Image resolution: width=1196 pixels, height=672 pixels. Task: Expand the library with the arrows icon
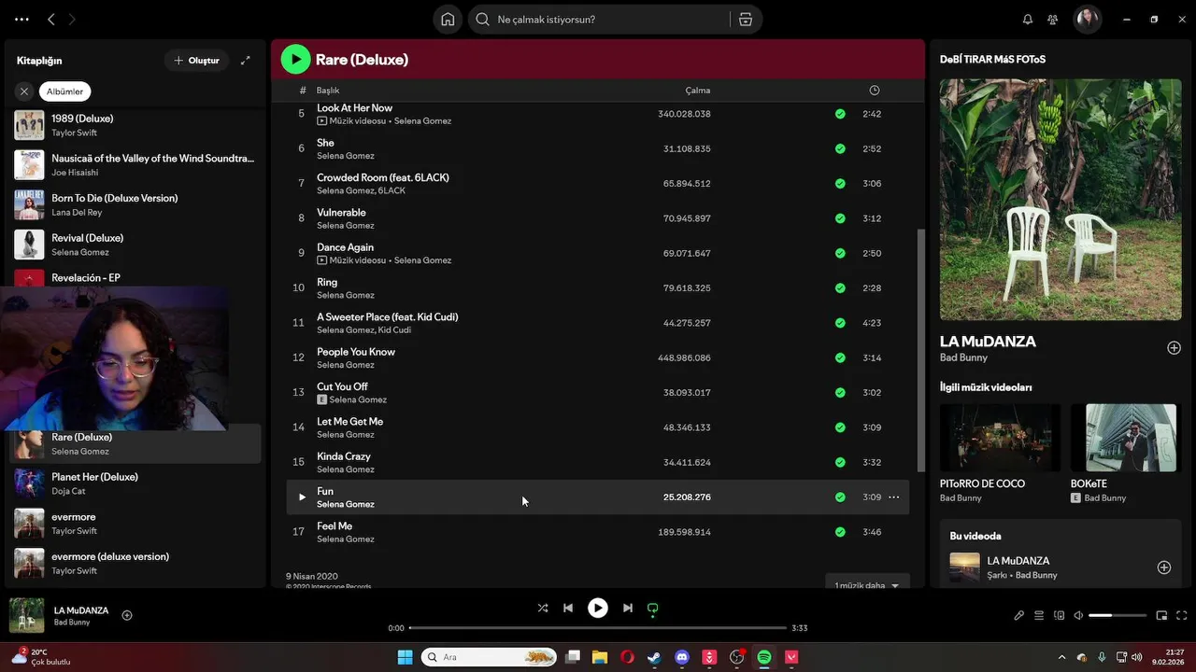pos(245,61)
